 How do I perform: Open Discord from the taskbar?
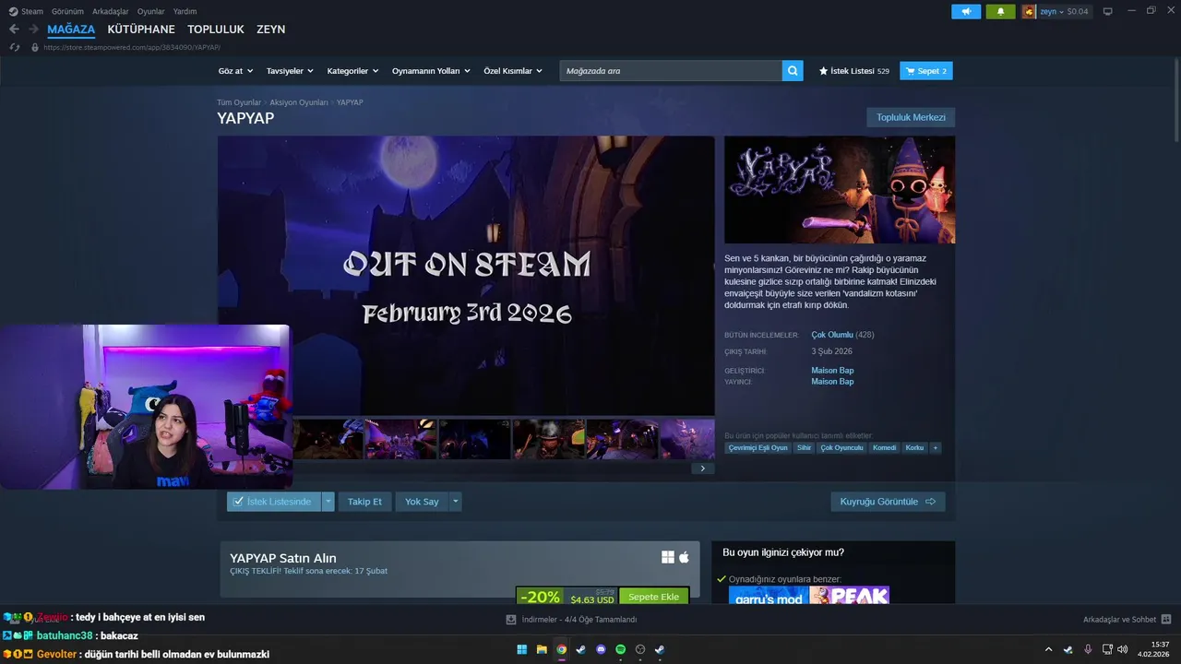601,649
